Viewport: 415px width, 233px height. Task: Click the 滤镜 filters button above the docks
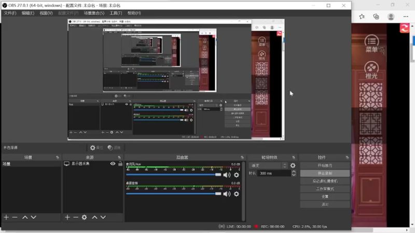click(114, 148)
